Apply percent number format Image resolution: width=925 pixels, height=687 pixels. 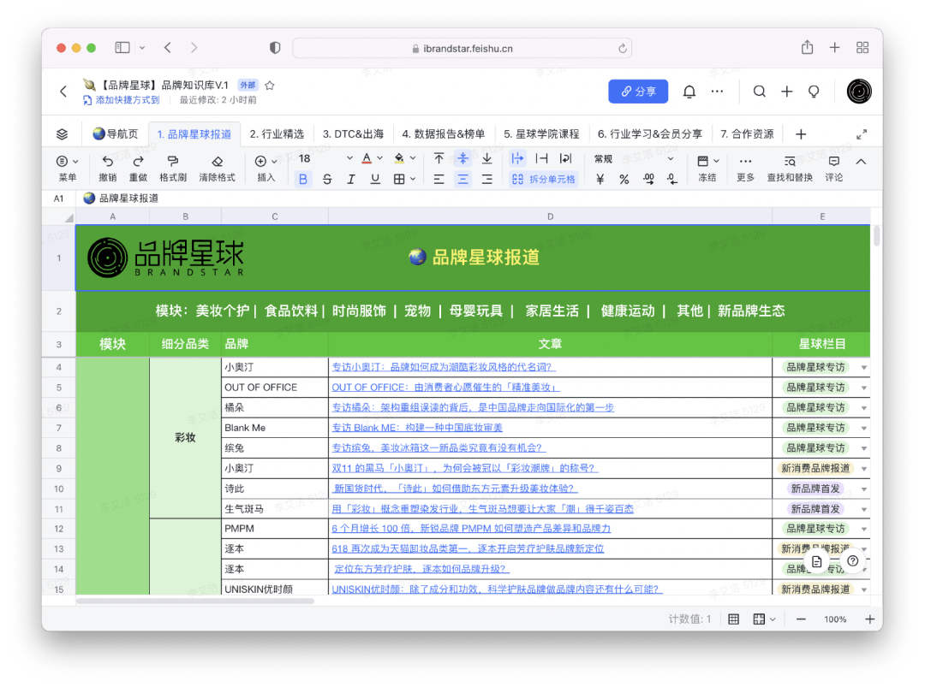tap(624, 179)
